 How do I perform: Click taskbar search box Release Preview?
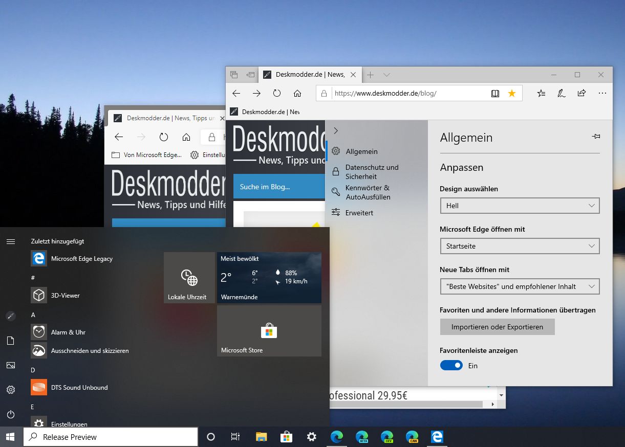coord(111,437)
